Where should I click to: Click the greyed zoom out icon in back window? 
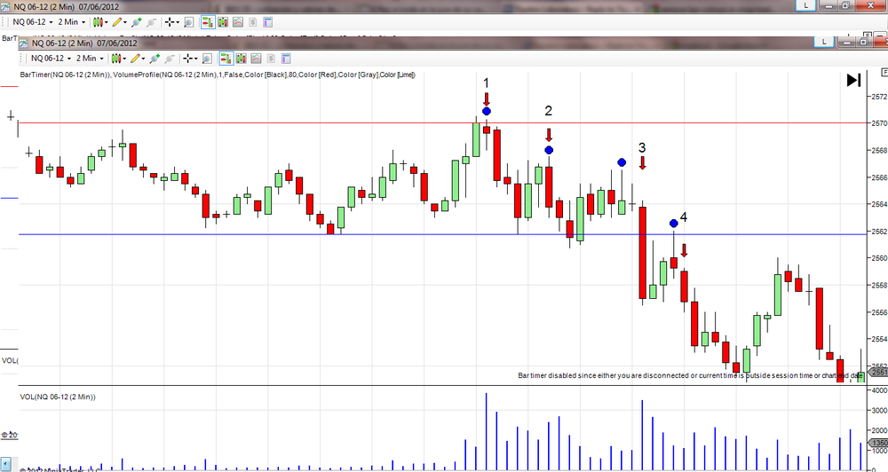point(151,21)
